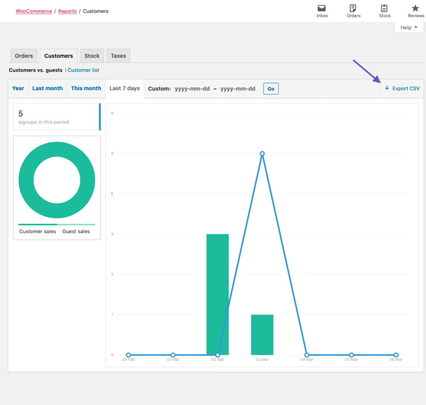Open the Taxes tab
The height and width of the screenshot is (405, 426).
[118, 56]
